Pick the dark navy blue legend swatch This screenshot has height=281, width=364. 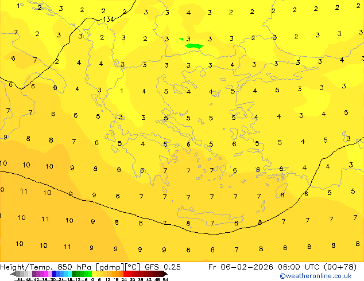tap(54, 274)
